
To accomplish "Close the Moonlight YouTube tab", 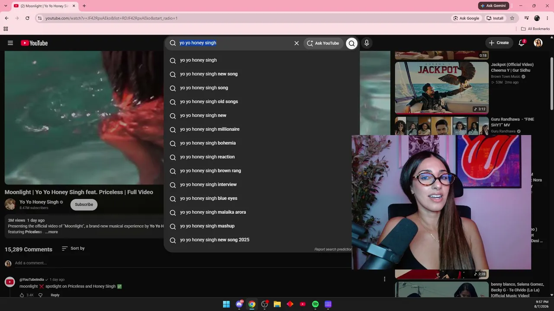I will (x=74, y=6).
